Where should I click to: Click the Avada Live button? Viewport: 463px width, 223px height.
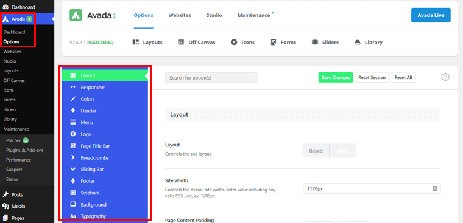(x=431, y=15)
